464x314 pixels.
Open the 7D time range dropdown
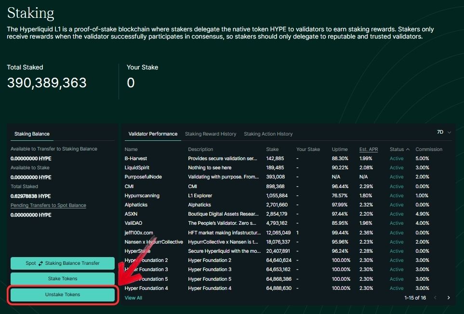(444, 132)
